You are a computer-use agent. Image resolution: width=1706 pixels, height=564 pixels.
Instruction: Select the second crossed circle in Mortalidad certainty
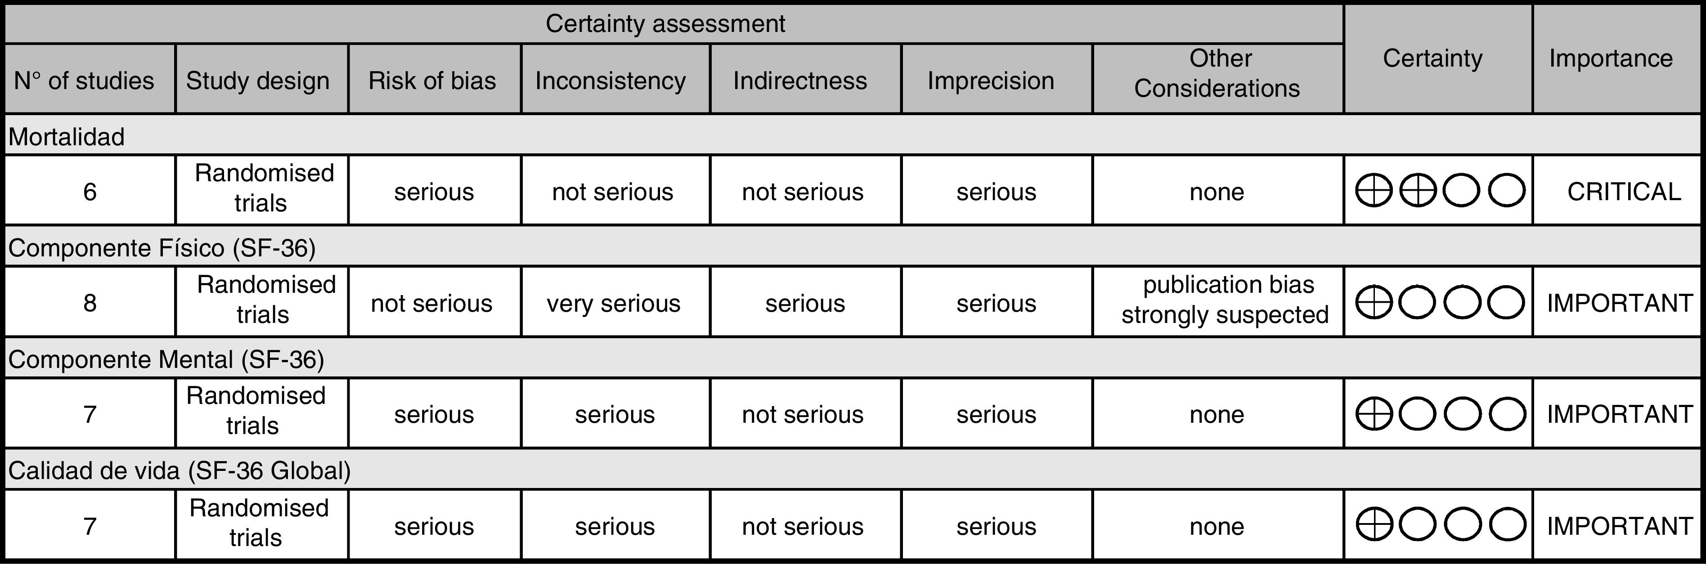click(1418, 192)
